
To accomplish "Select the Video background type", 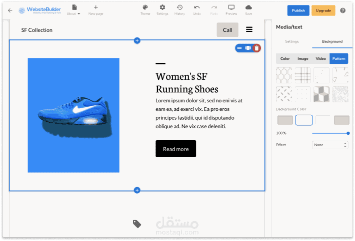I will point(320,59).
